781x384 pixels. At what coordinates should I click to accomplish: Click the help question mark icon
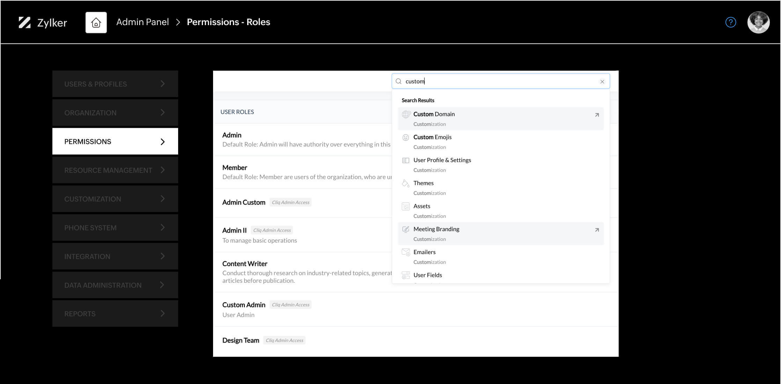pyautogui.click(x=731, y=22)
